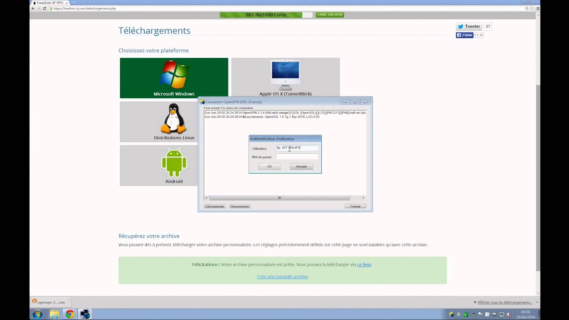The image size is (569, 320).
Task: Click the Tweeter share button
Action: (x=469, y=26)
